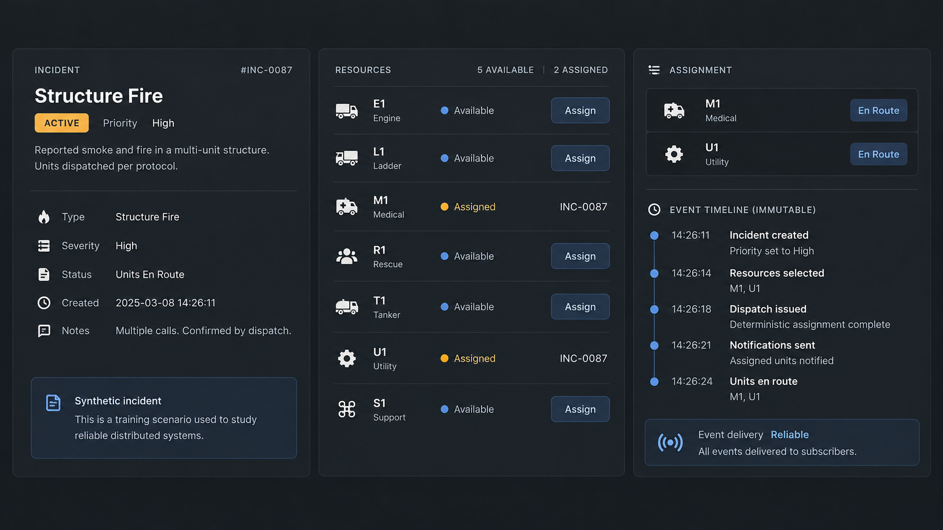Click 'Assigned units notified' text

(782, 360)
